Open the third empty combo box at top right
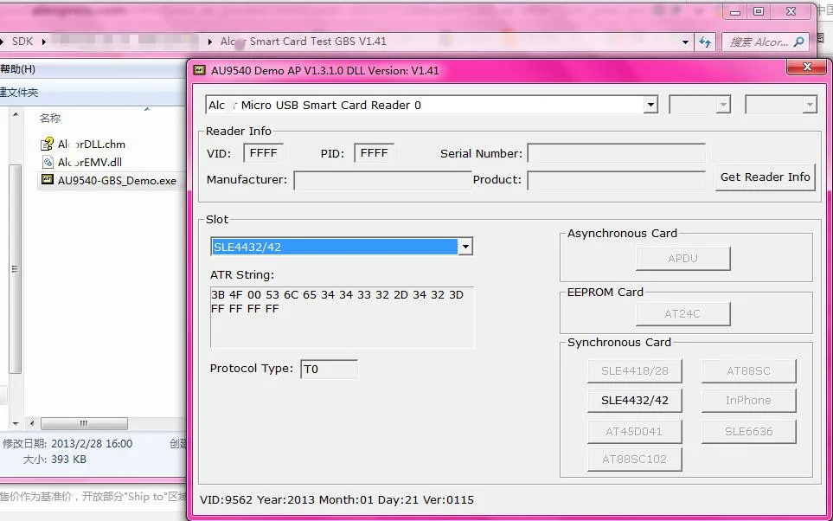833x521 pixels. (780, 105)
